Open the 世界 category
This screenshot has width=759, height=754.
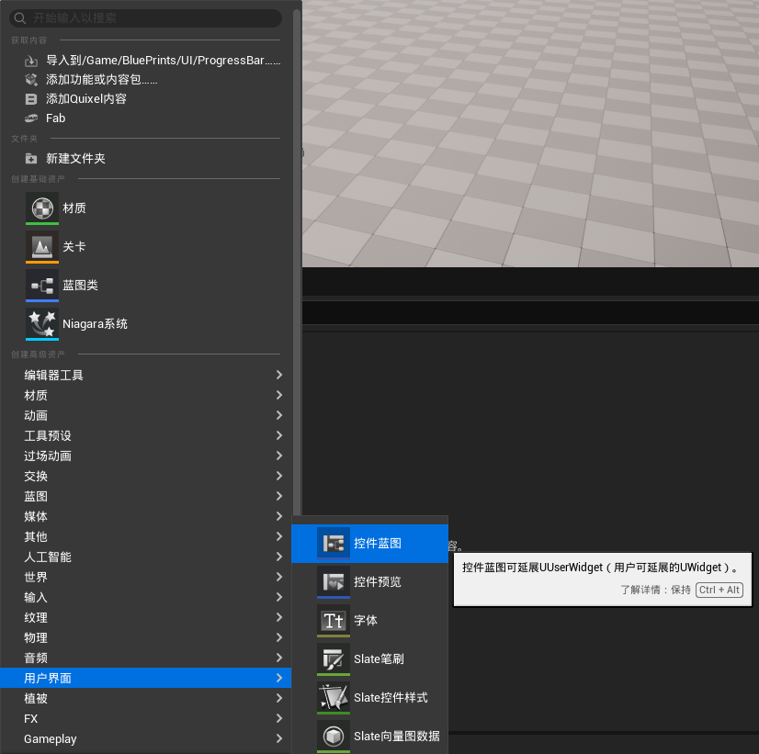coord(146,577)
